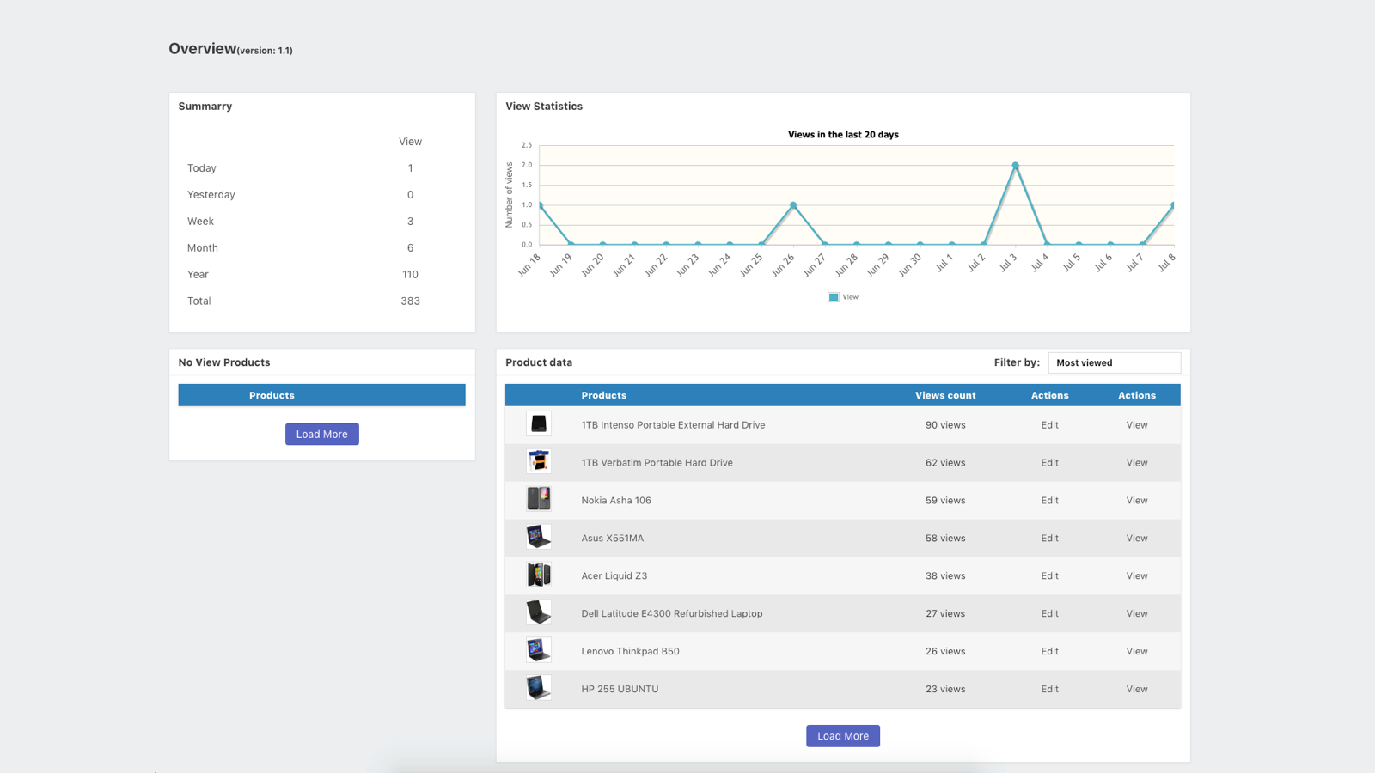Click the Jun 26 chart data point

click(x=793, y=205)
